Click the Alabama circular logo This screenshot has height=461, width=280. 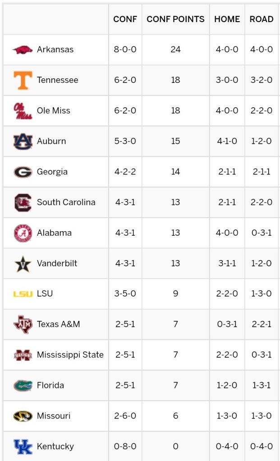[x=23, y=233]
